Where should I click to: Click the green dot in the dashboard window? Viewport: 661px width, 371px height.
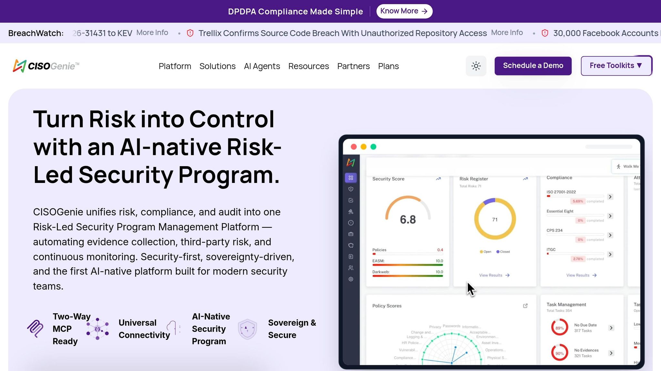coord(373,147)
